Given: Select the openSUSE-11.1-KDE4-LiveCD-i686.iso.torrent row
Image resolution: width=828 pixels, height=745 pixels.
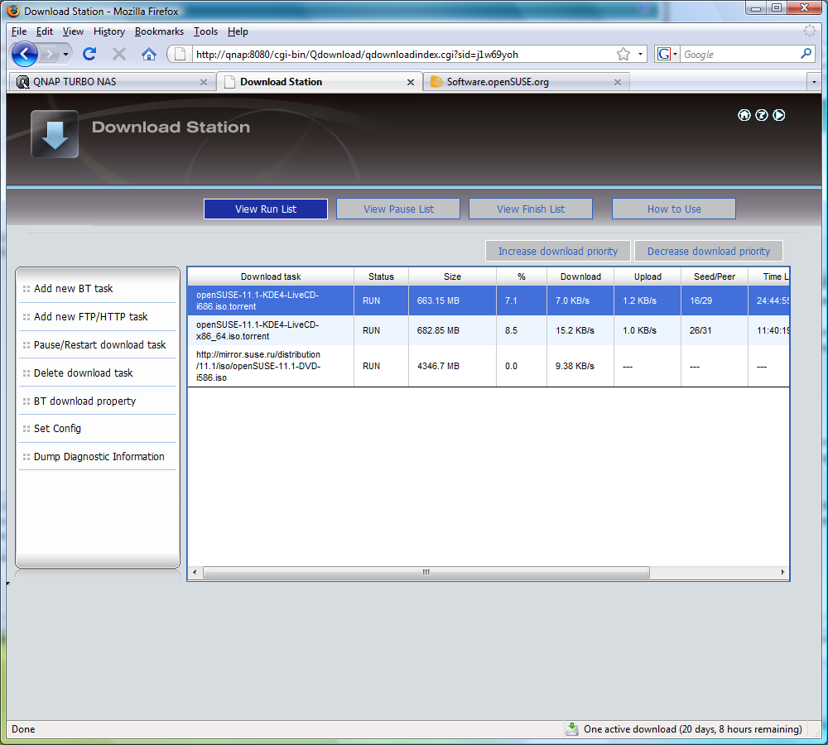Looking at the screenshot, I should tap(489, 300).
